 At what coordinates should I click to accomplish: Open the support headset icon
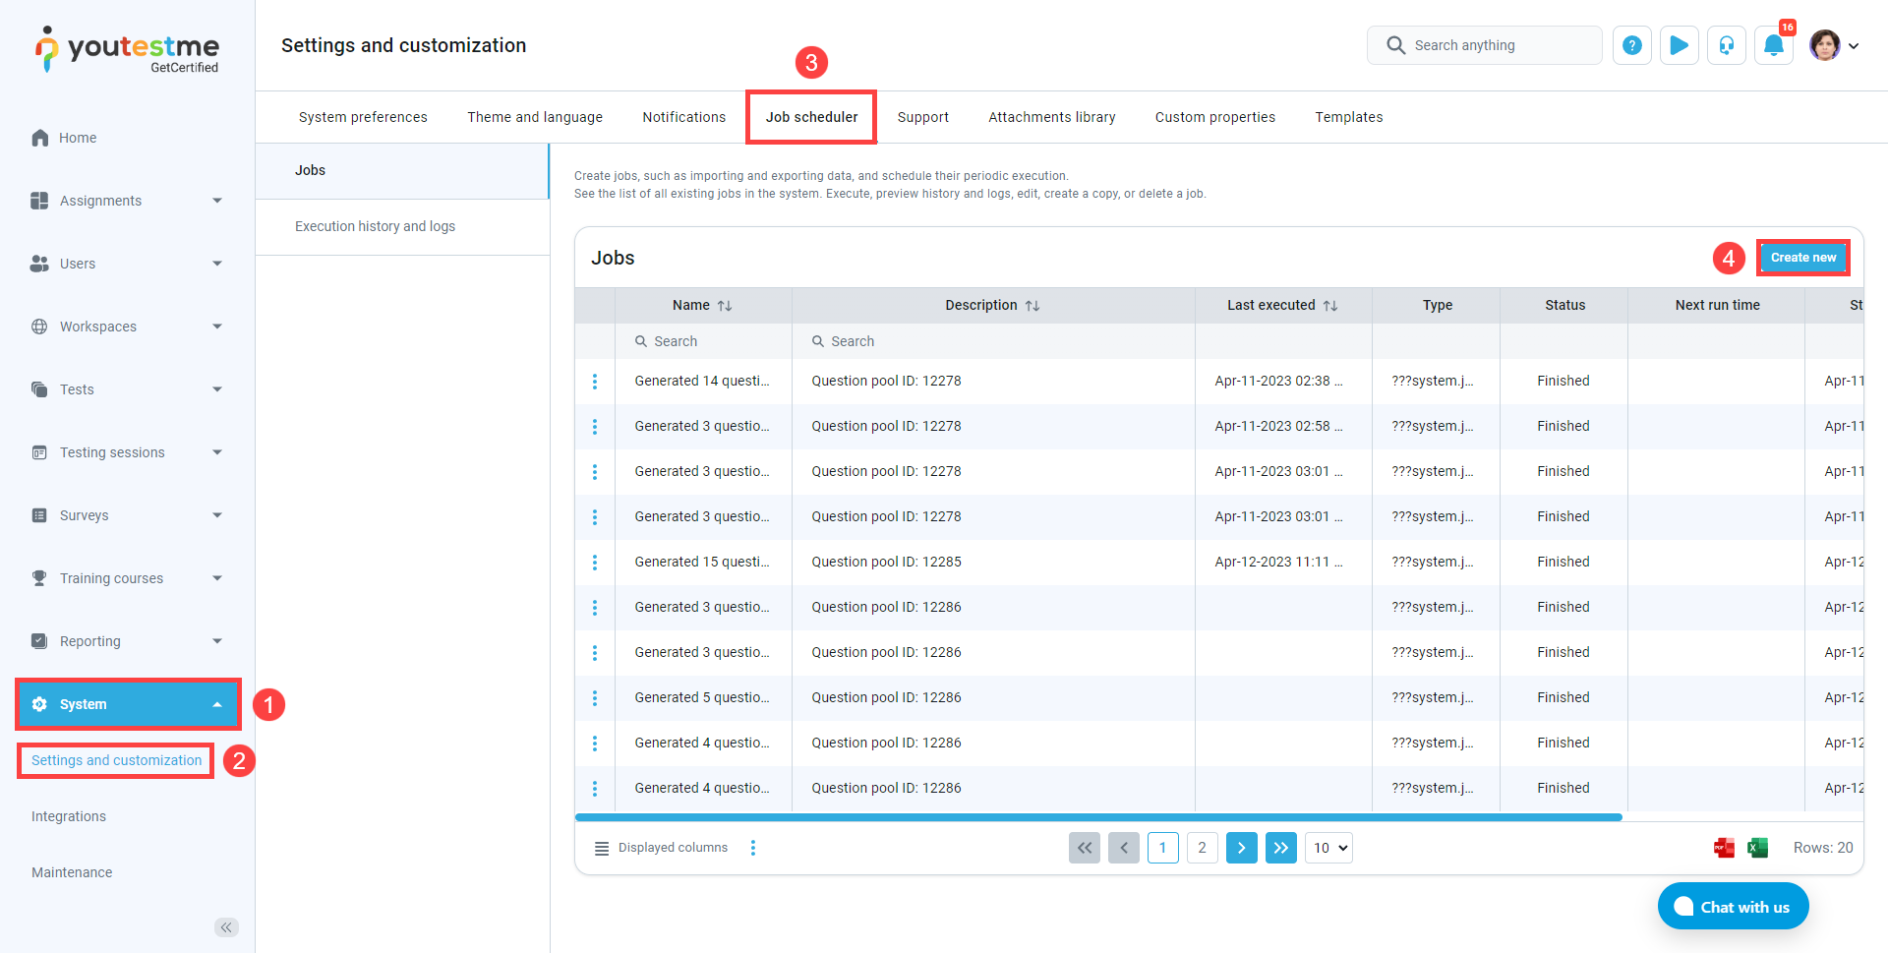(1726, 45)
